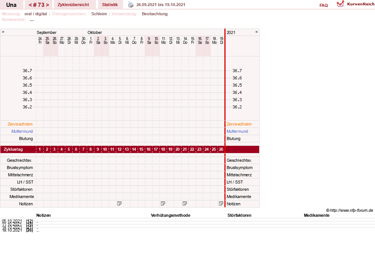Click left Brustsymptom row label
Image resolution: width=375 pixels, height=253 pixels.
point(20,168)
